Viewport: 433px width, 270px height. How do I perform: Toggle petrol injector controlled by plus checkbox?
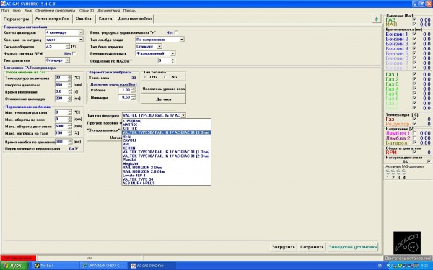176,32
